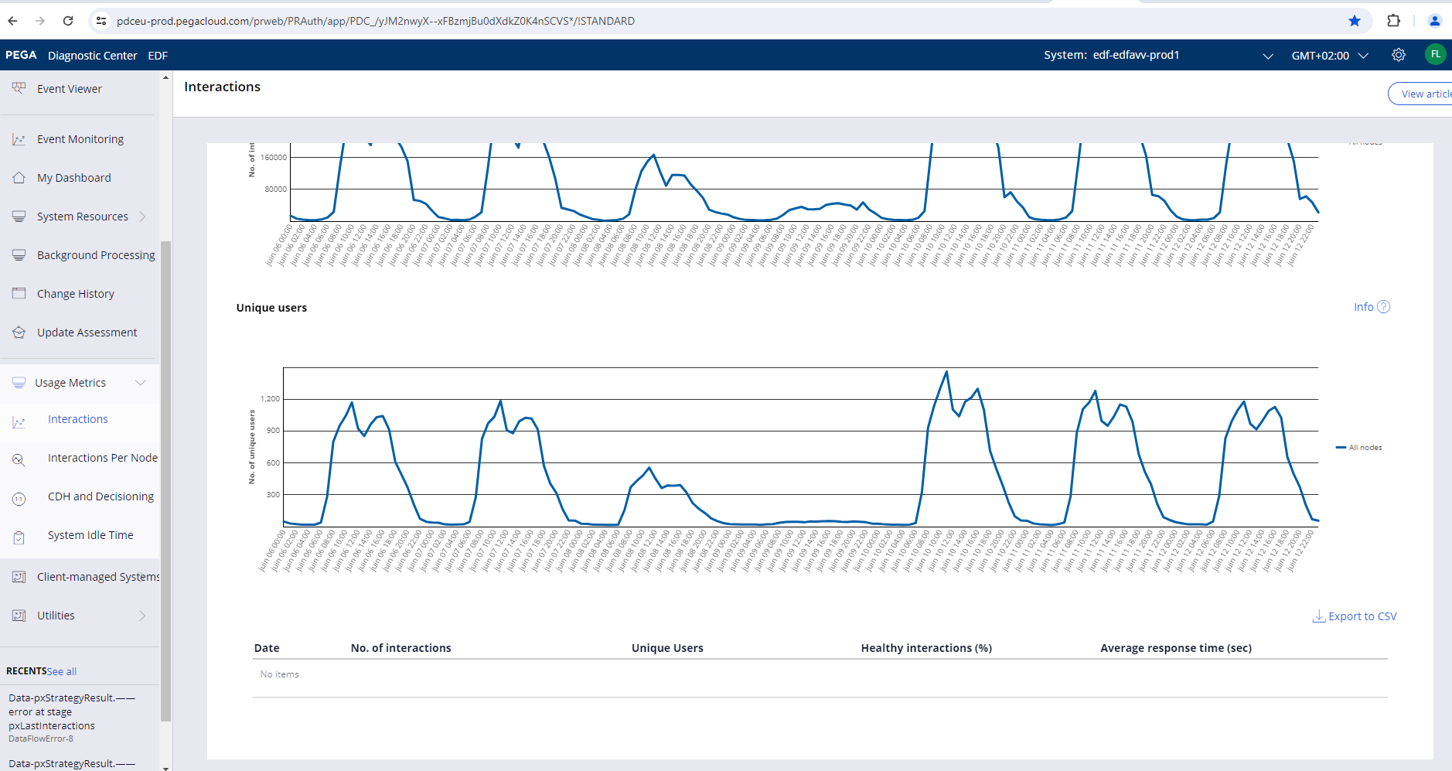Viewport: 1452px width, 771px height.
Task: Select Interactions under Usage Metrics
Action: coord(78,419)
